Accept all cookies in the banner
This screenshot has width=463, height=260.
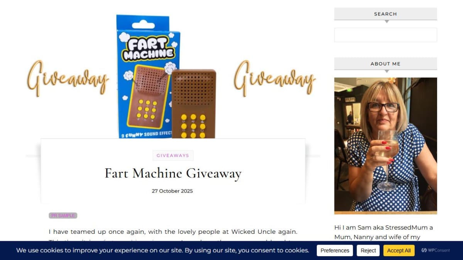coord(399,250)
